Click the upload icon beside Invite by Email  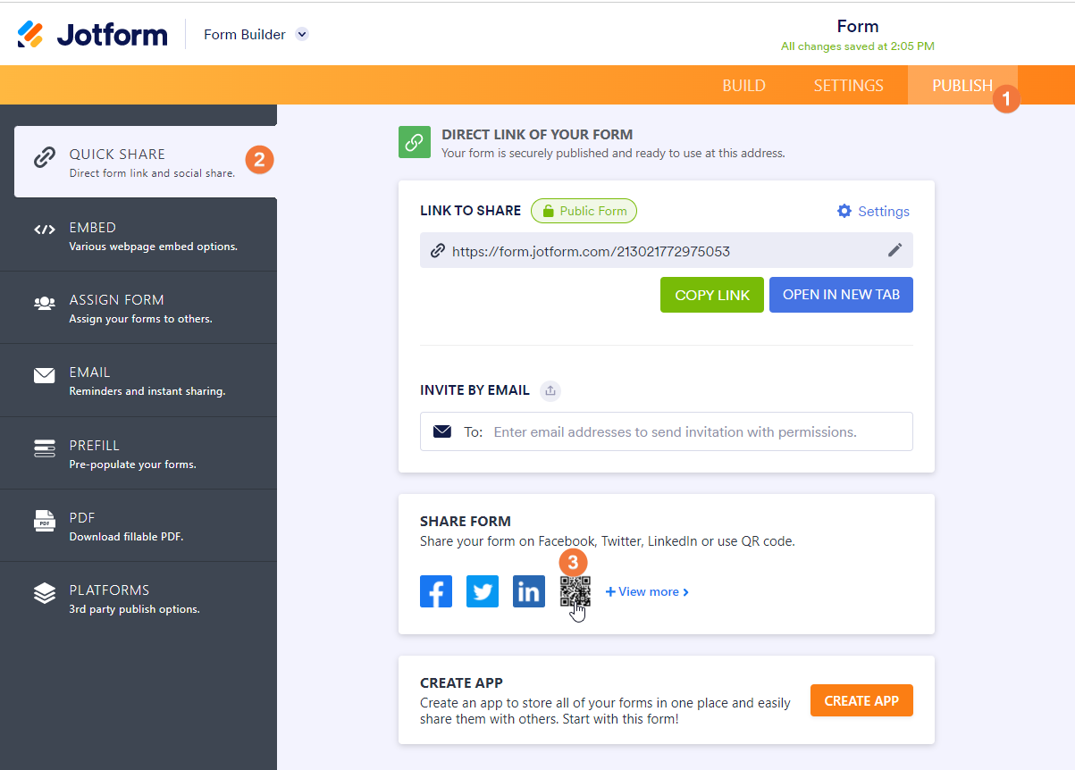click(x=550, y=390)
